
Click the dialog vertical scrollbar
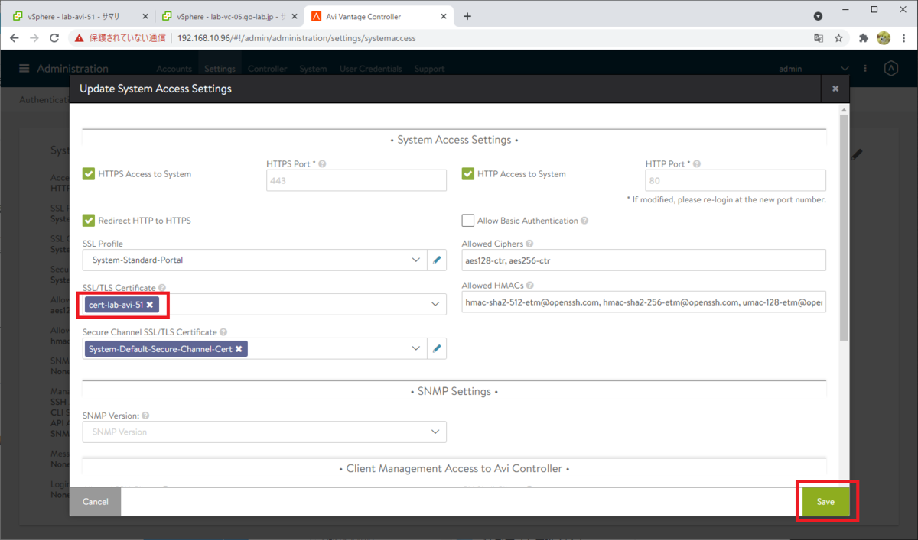[844, 227]
